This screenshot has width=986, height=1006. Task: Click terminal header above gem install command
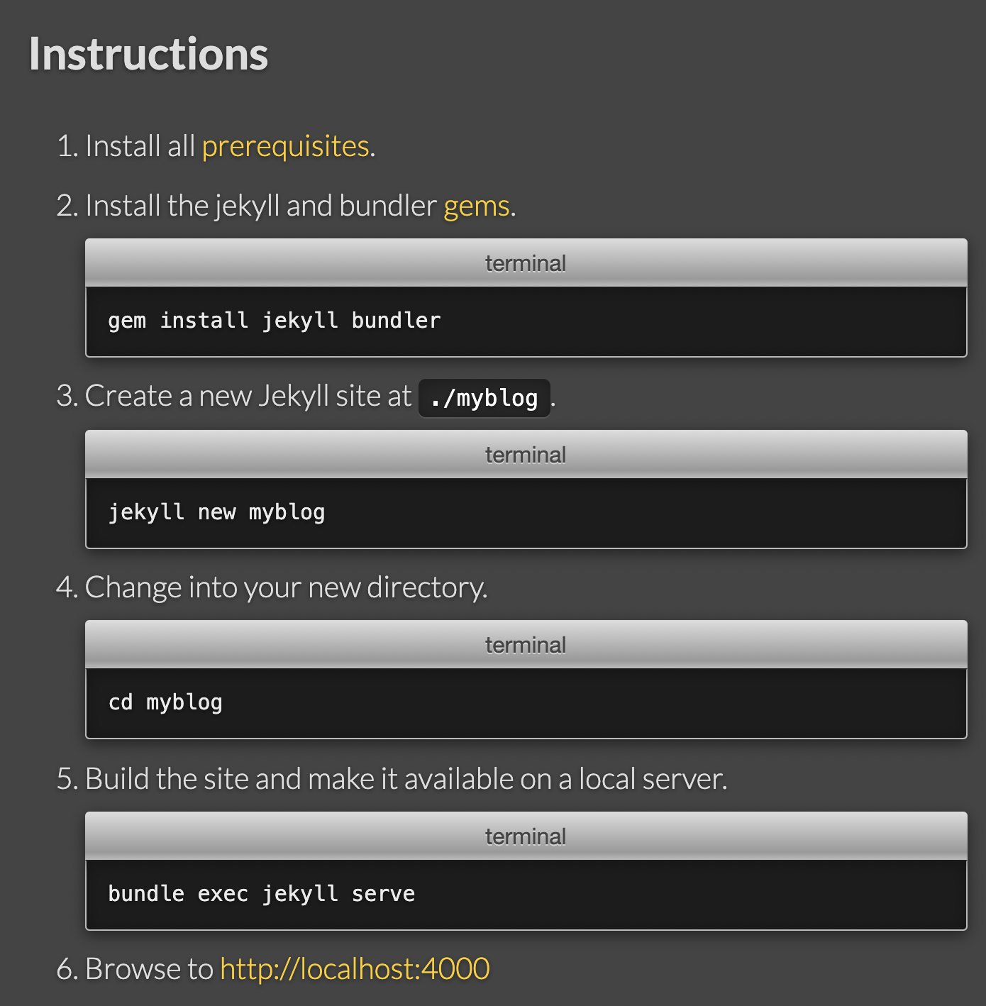526,263
